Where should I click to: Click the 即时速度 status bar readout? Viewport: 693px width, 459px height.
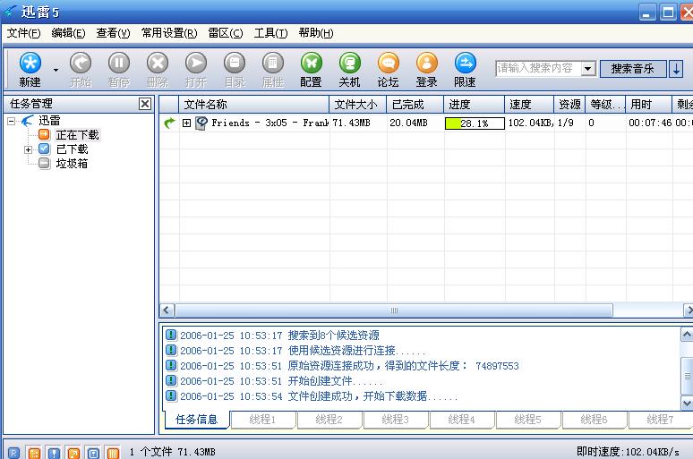click(628, 452)
